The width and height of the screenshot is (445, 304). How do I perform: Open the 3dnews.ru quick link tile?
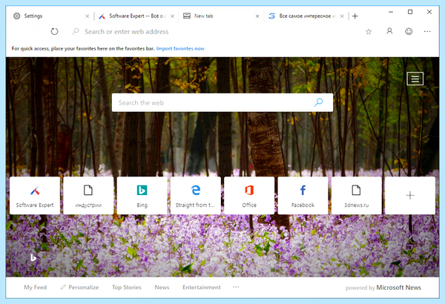[357, 195]
